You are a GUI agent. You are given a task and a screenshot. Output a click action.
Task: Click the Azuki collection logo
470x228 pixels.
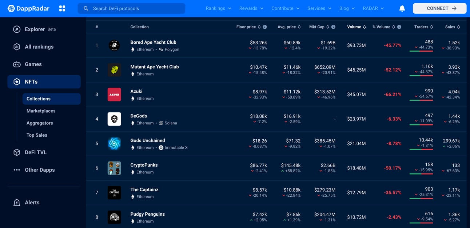(x=114, y=95)
